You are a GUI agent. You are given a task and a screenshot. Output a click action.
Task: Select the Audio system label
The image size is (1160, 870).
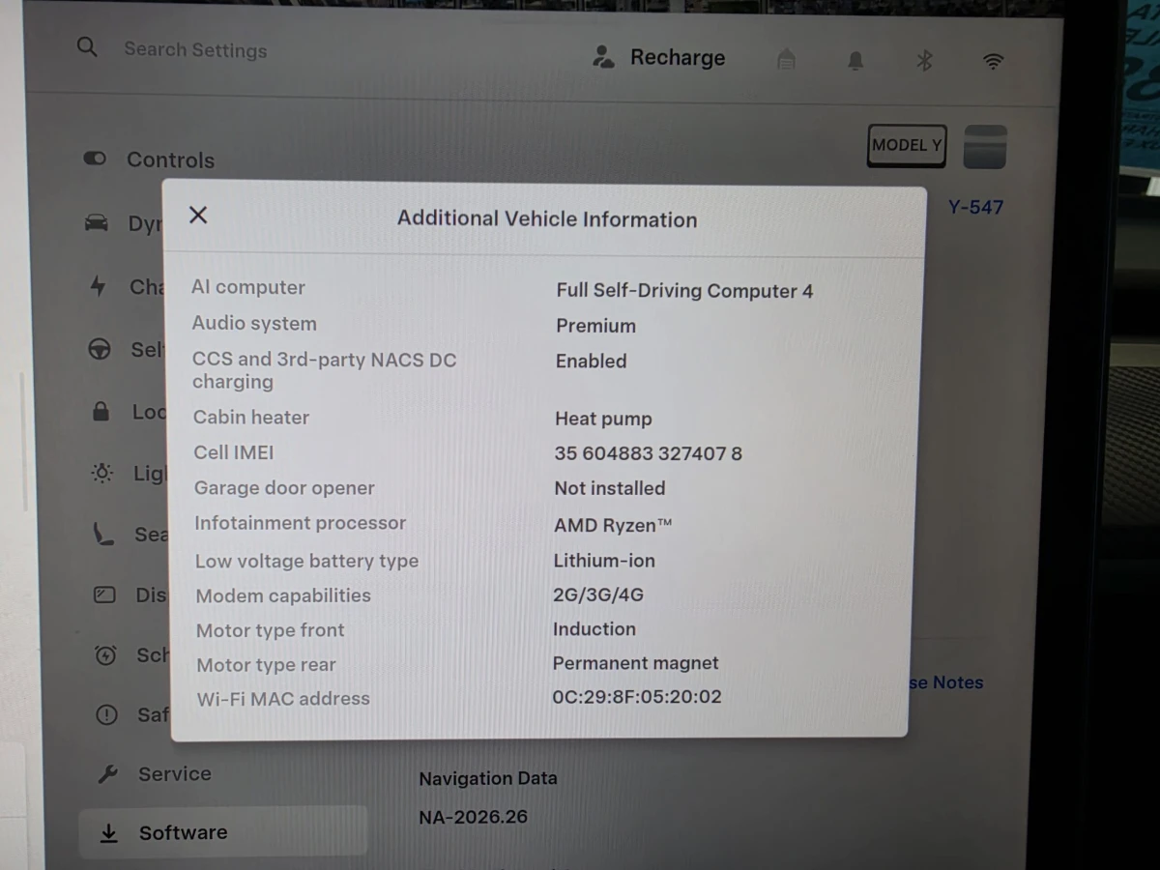coord(254,324)
